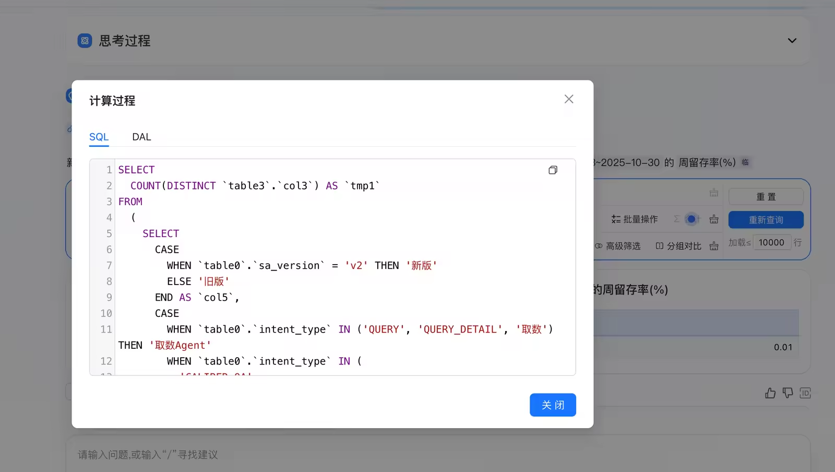Viewport: 835px width, 472px height.
Task: Click the 重置 button
Action: [766, 197]
